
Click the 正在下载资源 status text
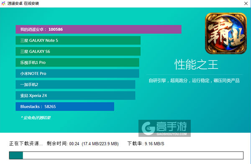[x=26, y=144]
